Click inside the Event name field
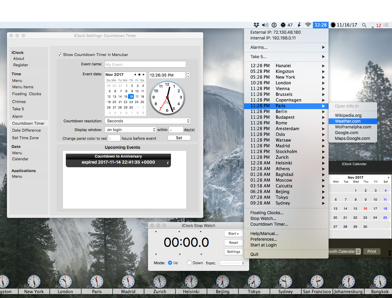 tap(145, 64)
